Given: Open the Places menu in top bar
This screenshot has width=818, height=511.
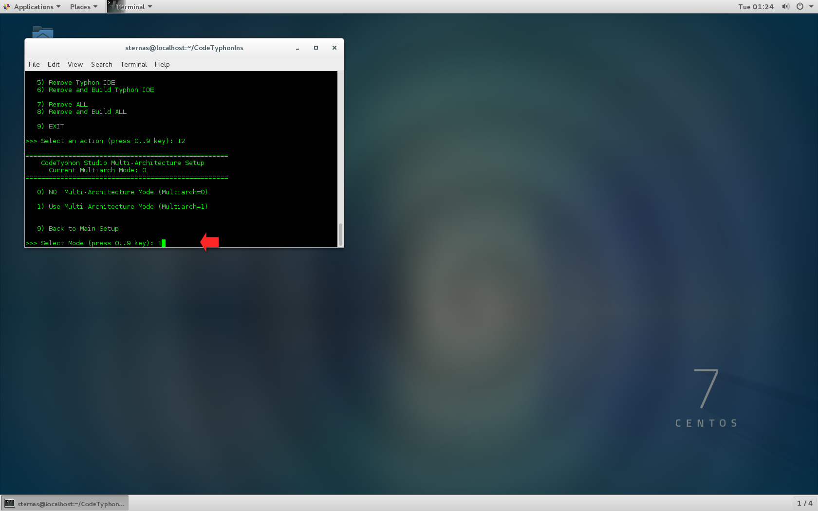Looking at the screenshot, I should 83,7.
